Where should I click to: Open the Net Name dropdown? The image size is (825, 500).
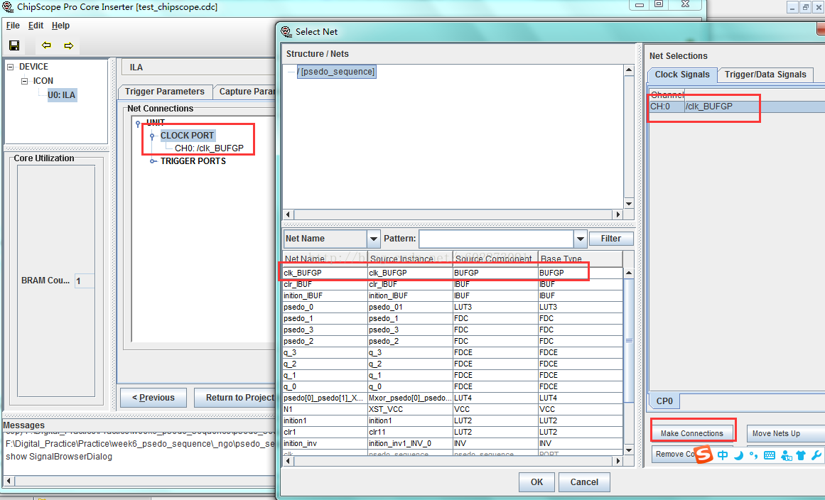click(x=373, y=239)
